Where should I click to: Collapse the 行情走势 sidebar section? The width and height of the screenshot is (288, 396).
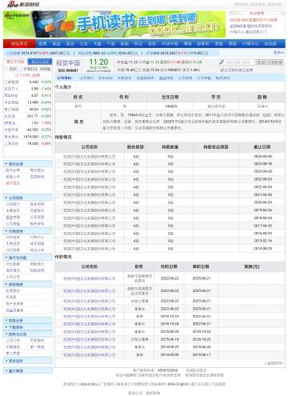(28, 231)
